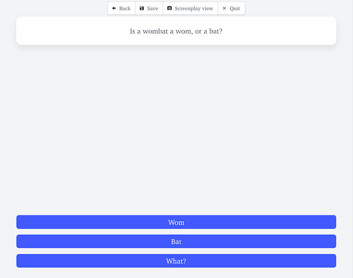
Task: Pick the middle blue choice button
Action: [176, 242]
